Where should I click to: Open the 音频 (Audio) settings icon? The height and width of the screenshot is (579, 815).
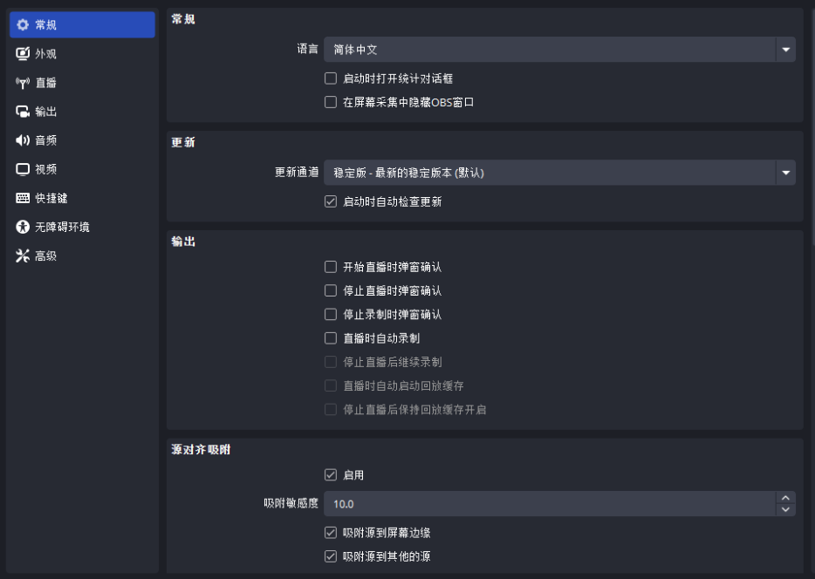tap(39, 140)
